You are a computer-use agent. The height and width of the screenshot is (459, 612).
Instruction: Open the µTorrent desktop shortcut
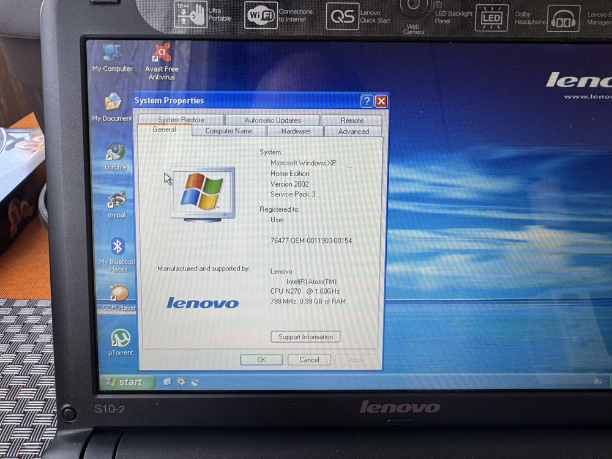(121, 342)
